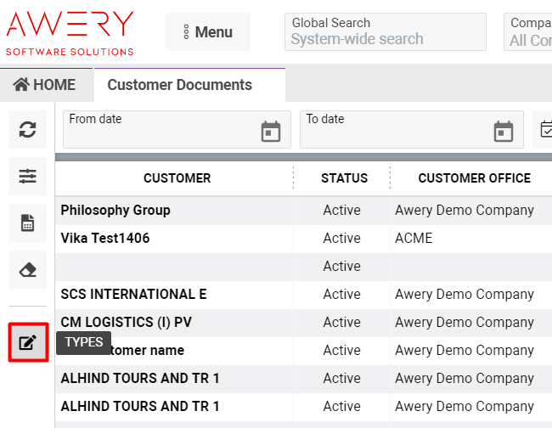Open the Menu button
This screenshot has width=552, height=428.
[208, 32]
